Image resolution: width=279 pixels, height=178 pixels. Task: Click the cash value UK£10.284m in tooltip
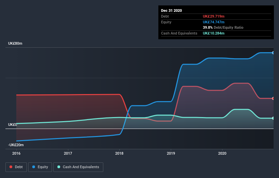point(213,33)
